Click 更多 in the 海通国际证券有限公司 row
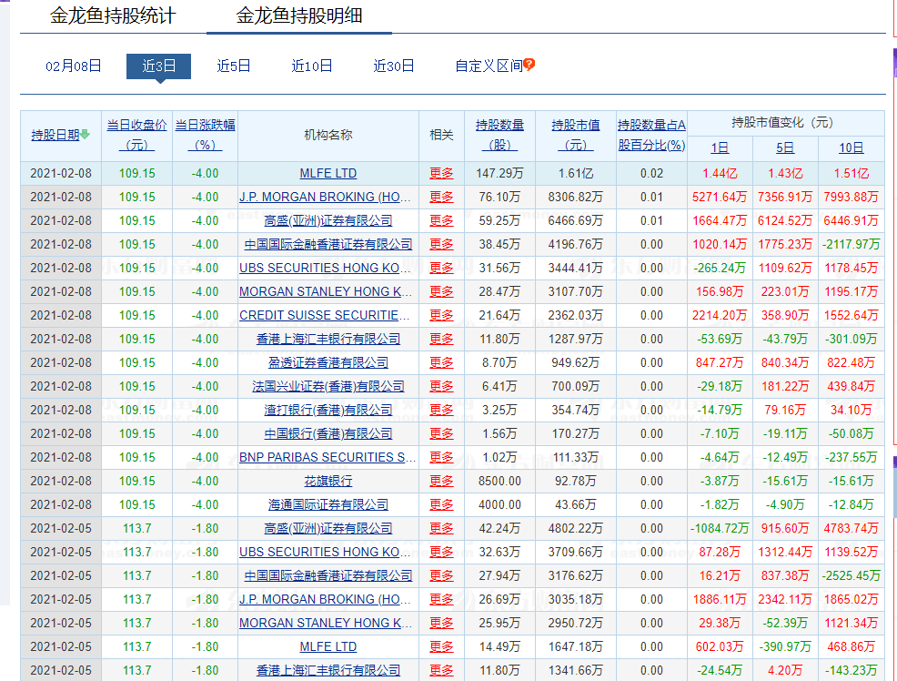The image size is (897, 681). pos(441,504)
